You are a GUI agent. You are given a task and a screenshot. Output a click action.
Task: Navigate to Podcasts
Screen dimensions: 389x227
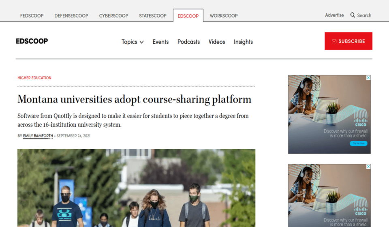click(x=188, y=42)
